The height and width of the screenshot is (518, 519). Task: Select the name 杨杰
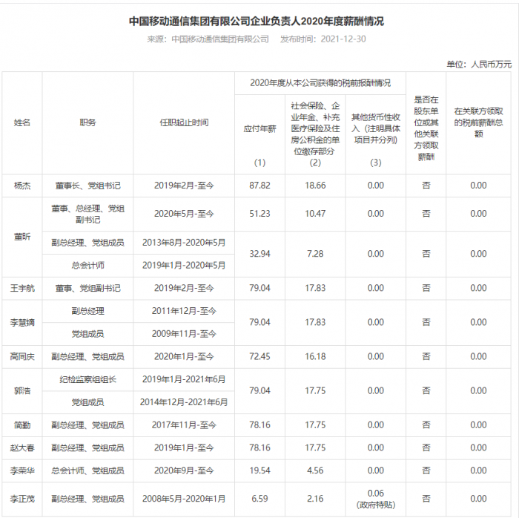(22, 186)
